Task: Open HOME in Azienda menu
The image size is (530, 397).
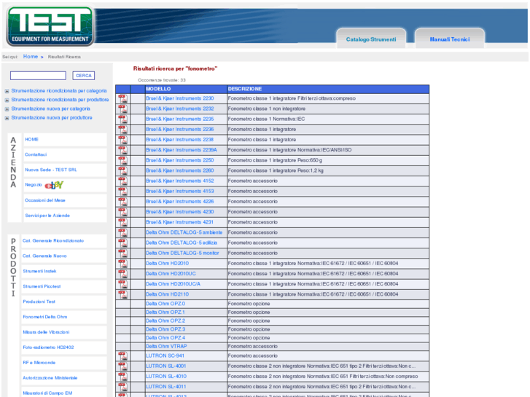Action: coord(32,139)
